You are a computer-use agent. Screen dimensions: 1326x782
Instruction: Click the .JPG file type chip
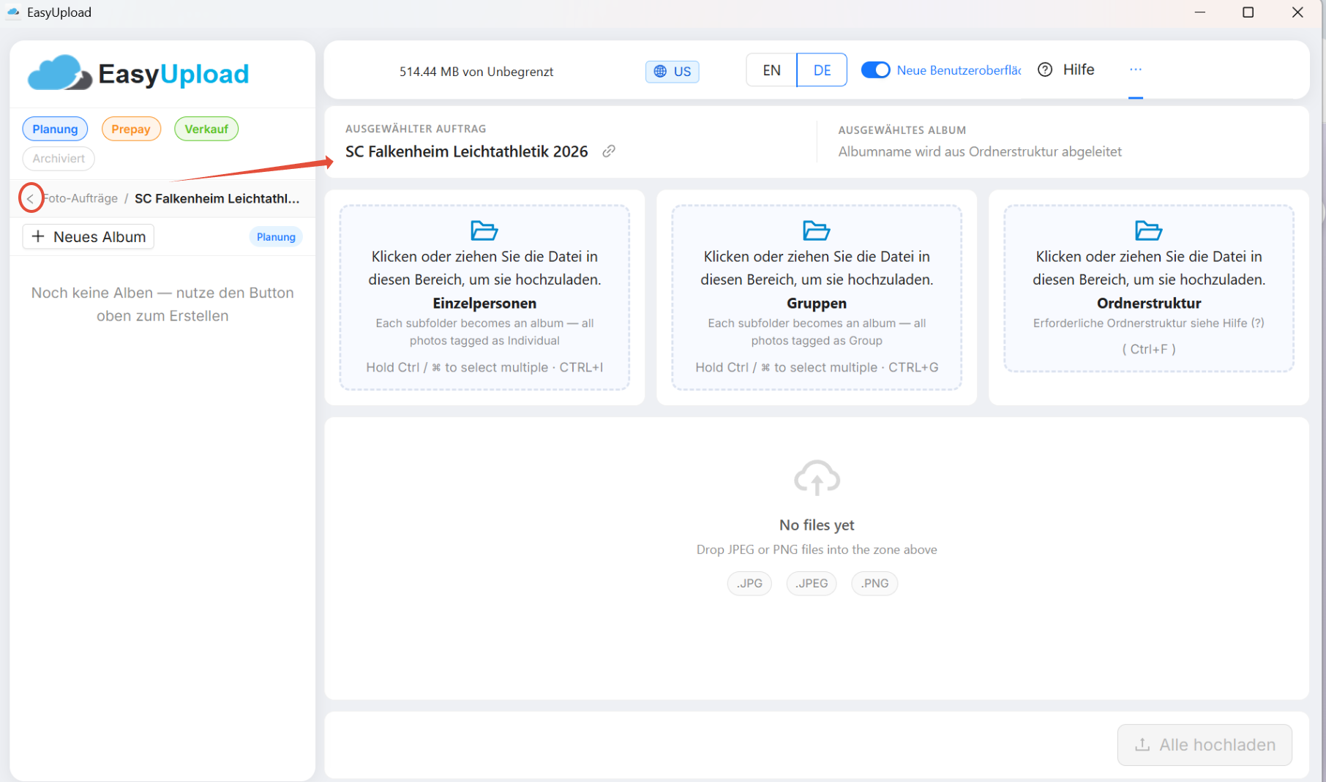[749, 583]
